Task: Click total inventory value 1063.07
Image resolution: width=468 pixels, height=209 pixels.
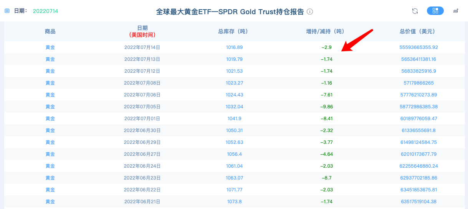Action: coord(234,178)
